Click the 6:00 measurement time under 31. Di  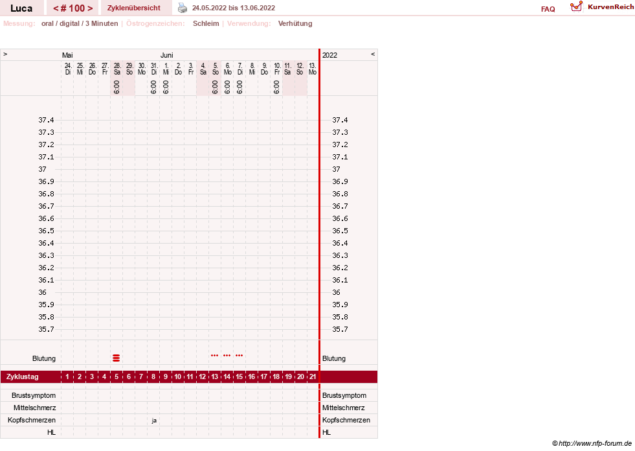tap(153, 87)
